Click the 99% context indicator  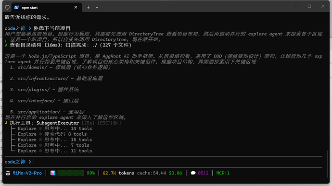(90, 173)
